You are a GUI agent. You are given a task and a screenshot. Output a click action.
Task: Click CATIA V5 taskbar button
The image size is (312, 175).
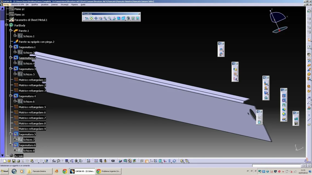click(x=82, y=171)
